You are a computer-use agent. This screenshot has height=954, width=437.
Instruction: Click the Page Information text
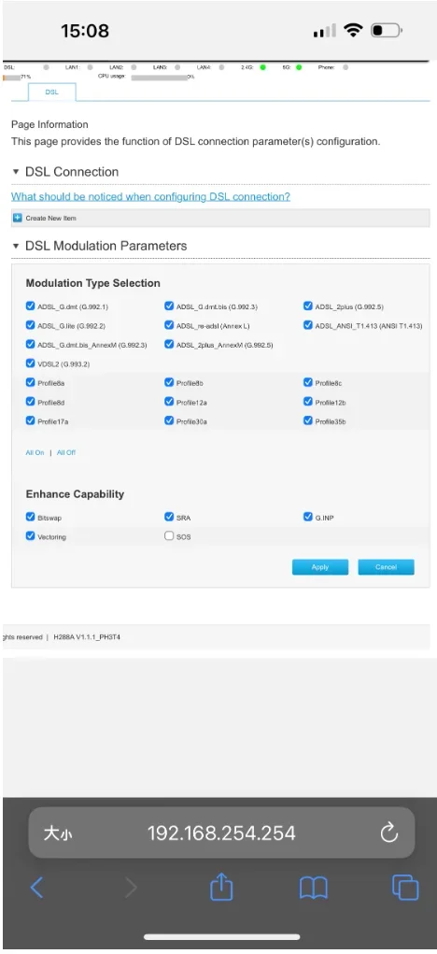click(x=49, y=124)
